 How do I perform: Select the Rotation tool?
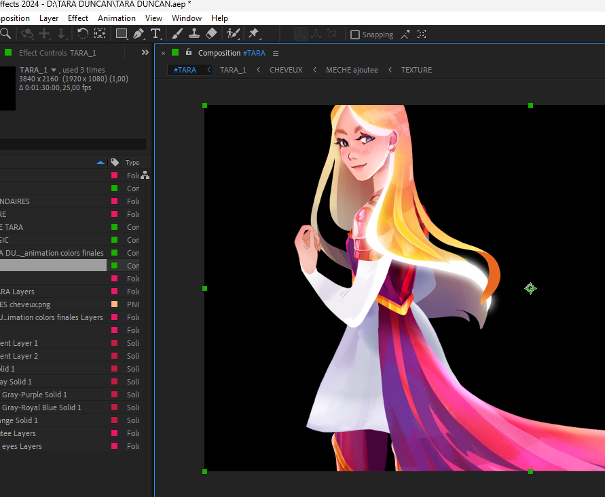coord(83,34)
